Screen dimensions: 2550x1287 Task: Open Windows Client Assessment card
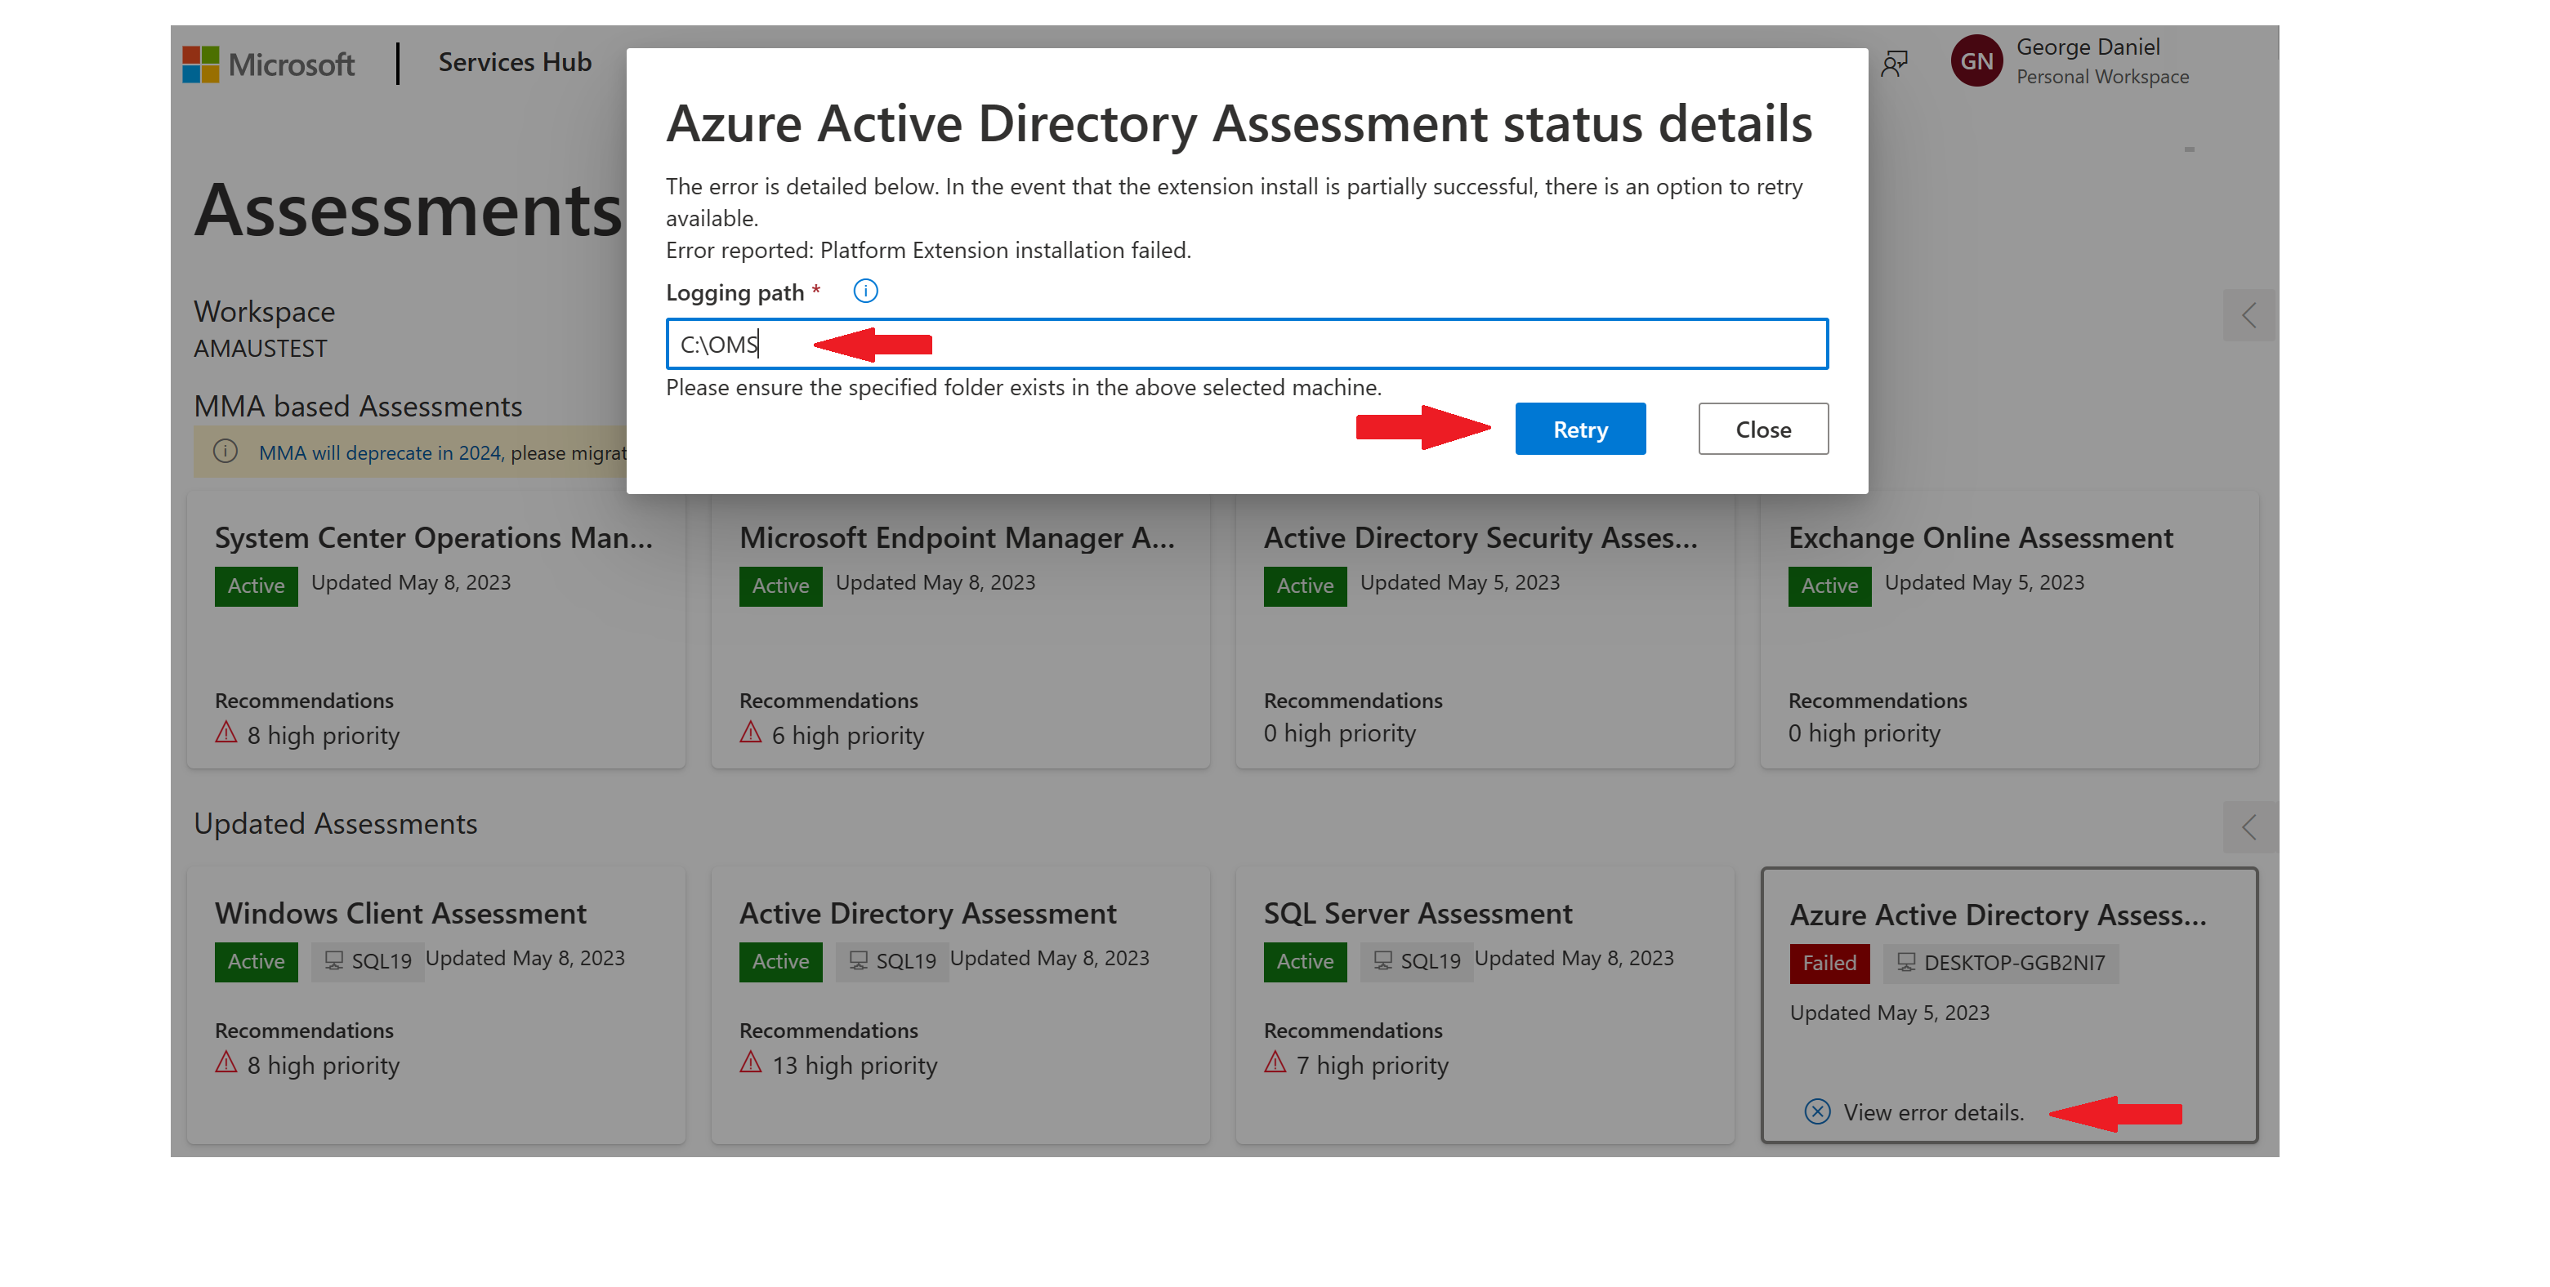click(x=435, y=1006)
